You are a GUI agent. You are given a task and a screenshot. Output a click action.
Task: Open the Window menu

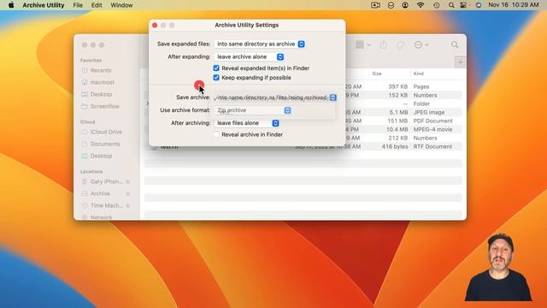tap(121, 5)
